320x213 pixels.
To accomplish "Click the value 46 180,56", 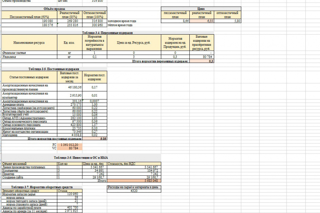I will point(70,87).
